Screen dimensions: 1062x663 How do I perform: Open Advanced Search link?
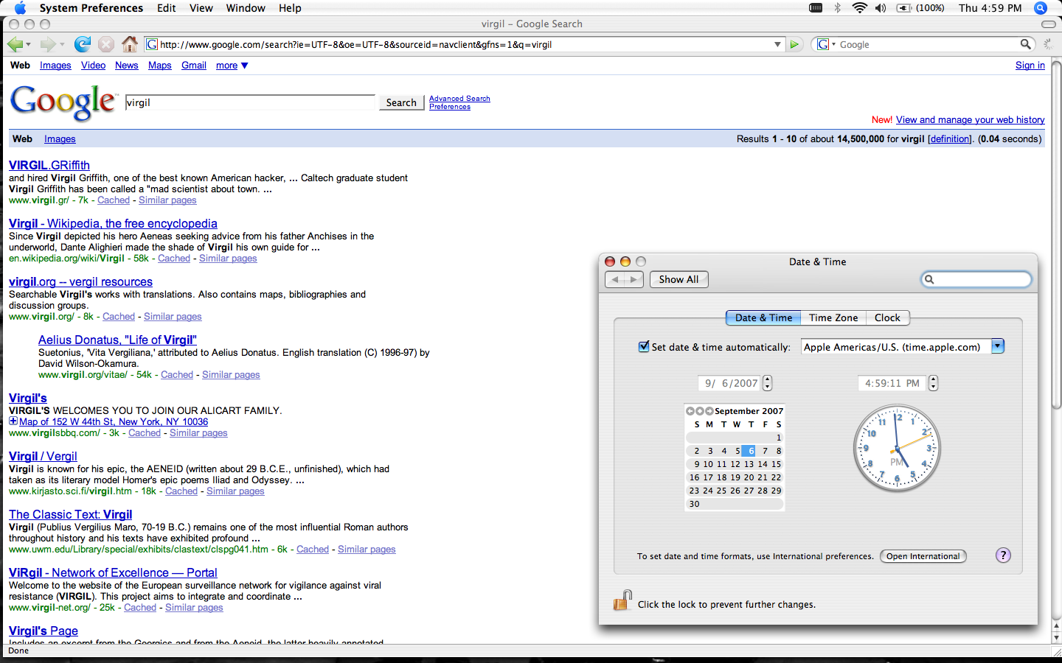tap(459, 98)
